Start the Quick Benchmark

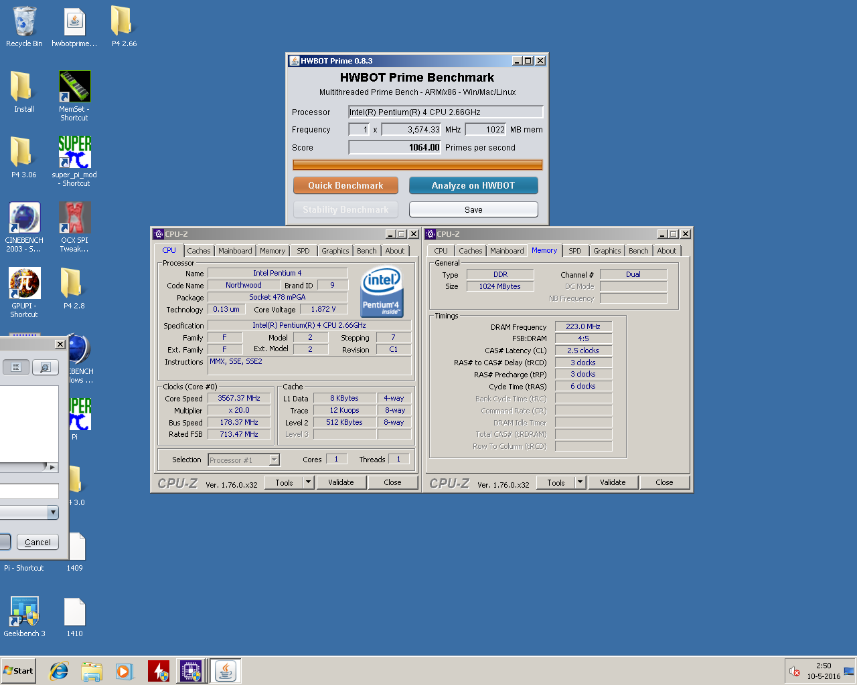(345, 185)
